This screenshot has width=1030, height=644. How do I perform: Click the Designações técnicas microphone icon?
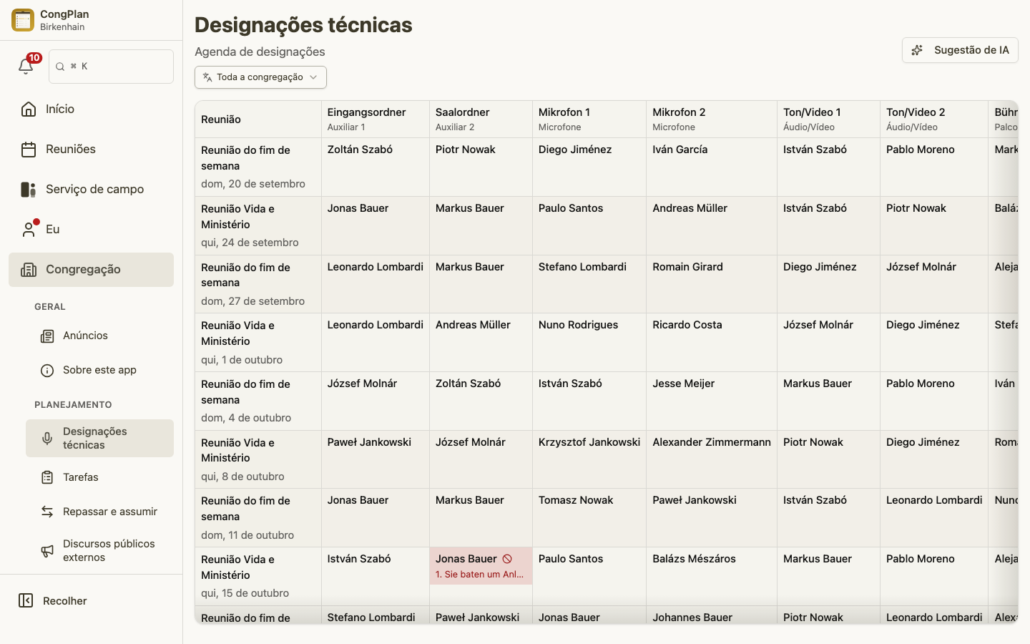point(47,439)
